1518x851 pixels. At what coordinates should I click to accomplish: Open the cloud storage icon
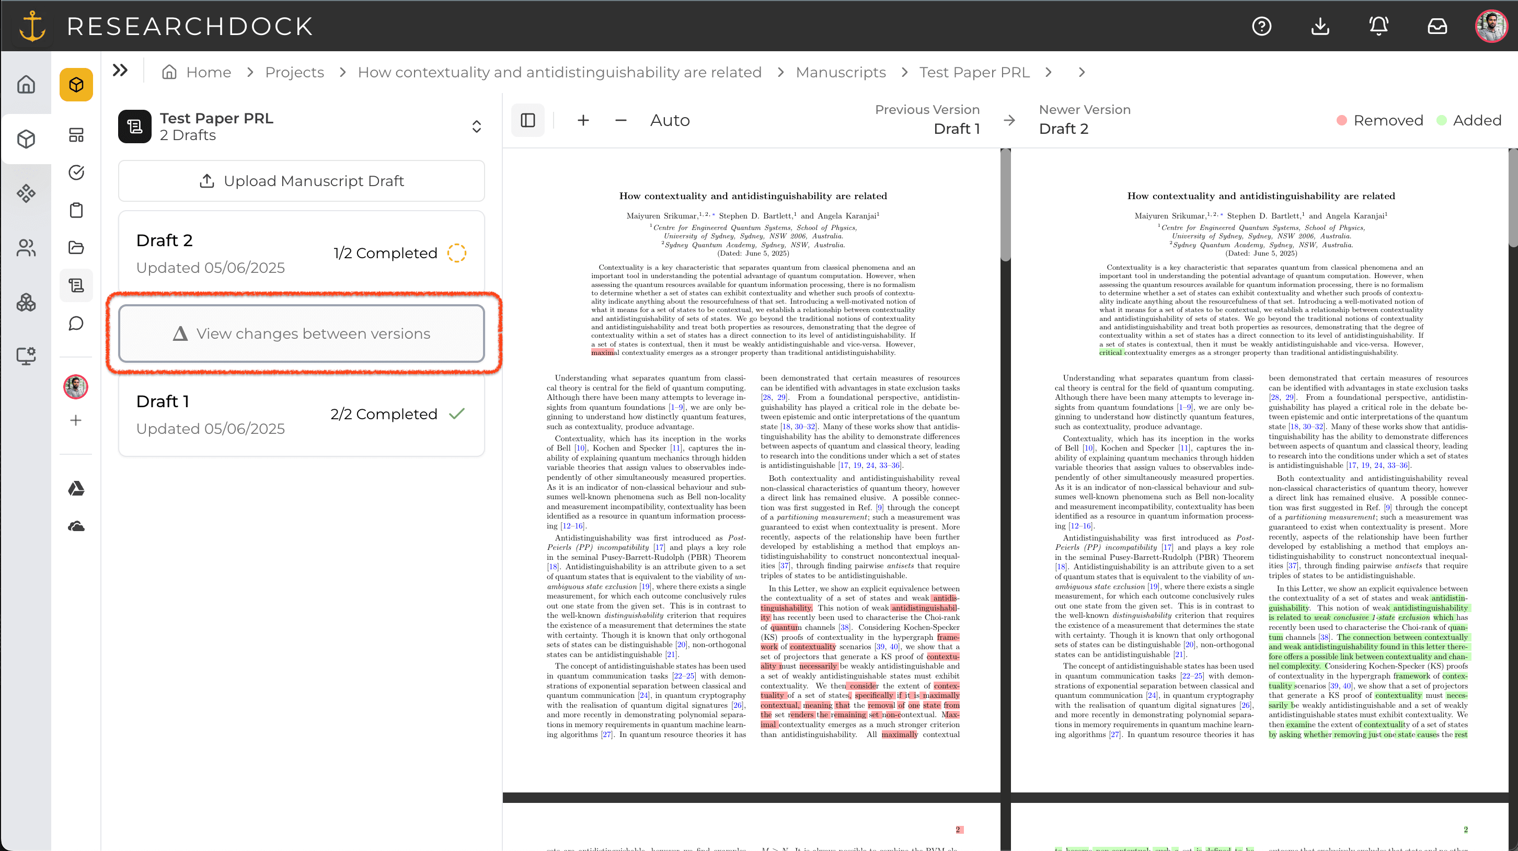[76, 526]
